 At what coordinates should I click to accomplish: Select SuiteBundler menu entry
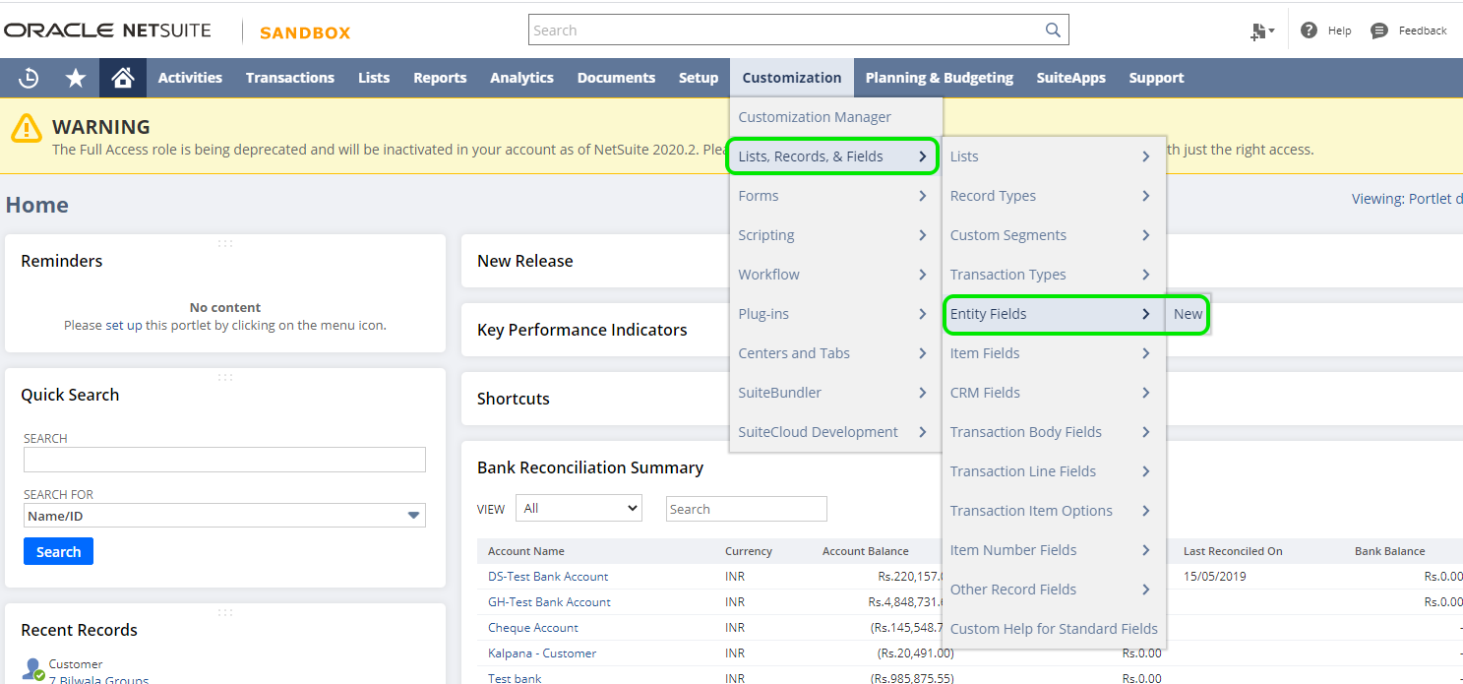835,393
